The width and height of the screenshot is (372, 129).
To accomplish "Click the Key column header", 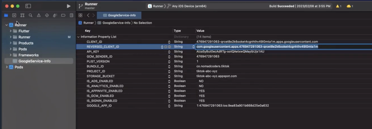I will pyautogui.click(x=88, y=31).
